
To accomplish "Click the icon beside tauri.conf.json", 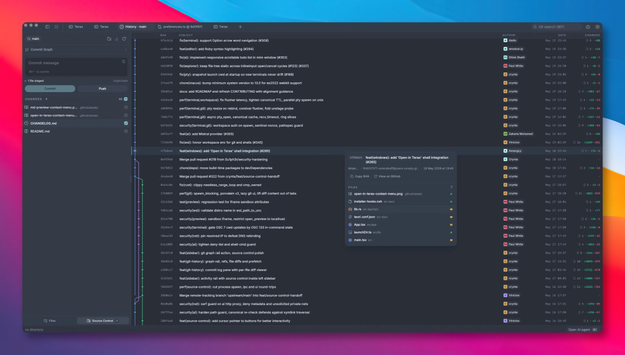I will tap(350, 217).
